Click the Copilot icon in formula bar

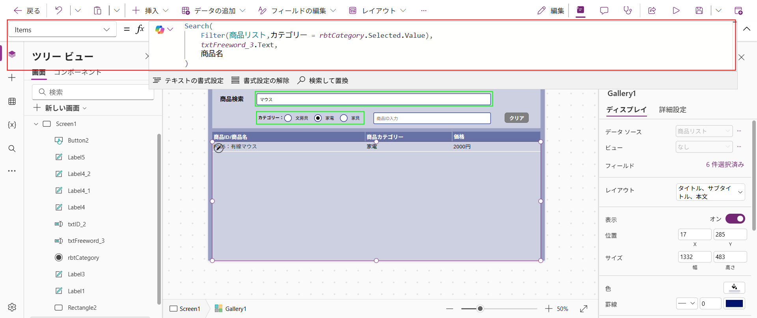160,30
